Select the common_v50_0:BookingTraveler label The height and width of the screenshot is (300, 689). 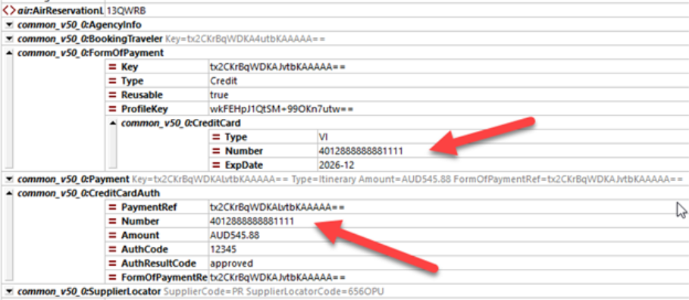coord(90,39)
